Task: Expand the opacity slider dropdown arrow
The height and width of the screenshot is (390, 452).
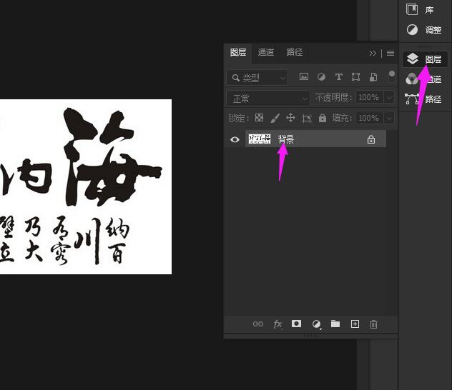Action: (389, 97)
